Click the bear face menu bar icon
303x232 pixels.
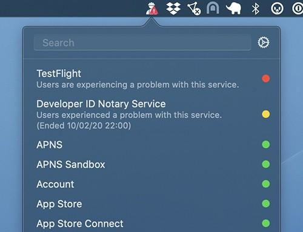pos(277,8)
